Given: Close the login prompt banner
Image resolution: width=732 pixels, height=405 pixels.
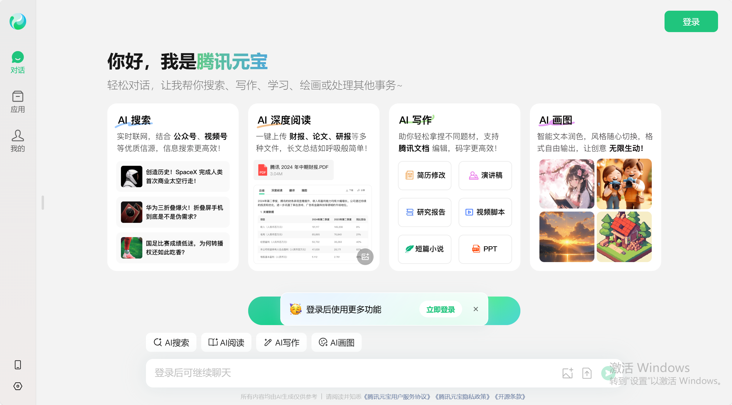Looking at the screenshot, I should [x=476, y=309].
